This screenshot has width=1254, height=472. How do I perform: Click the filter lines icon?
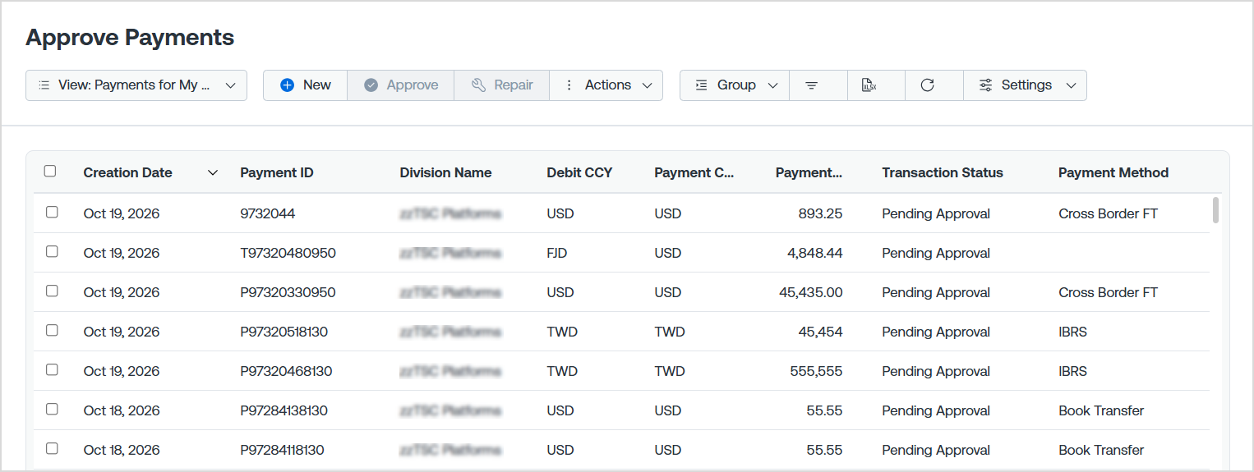pyautogui.click(x=811, y=85)
